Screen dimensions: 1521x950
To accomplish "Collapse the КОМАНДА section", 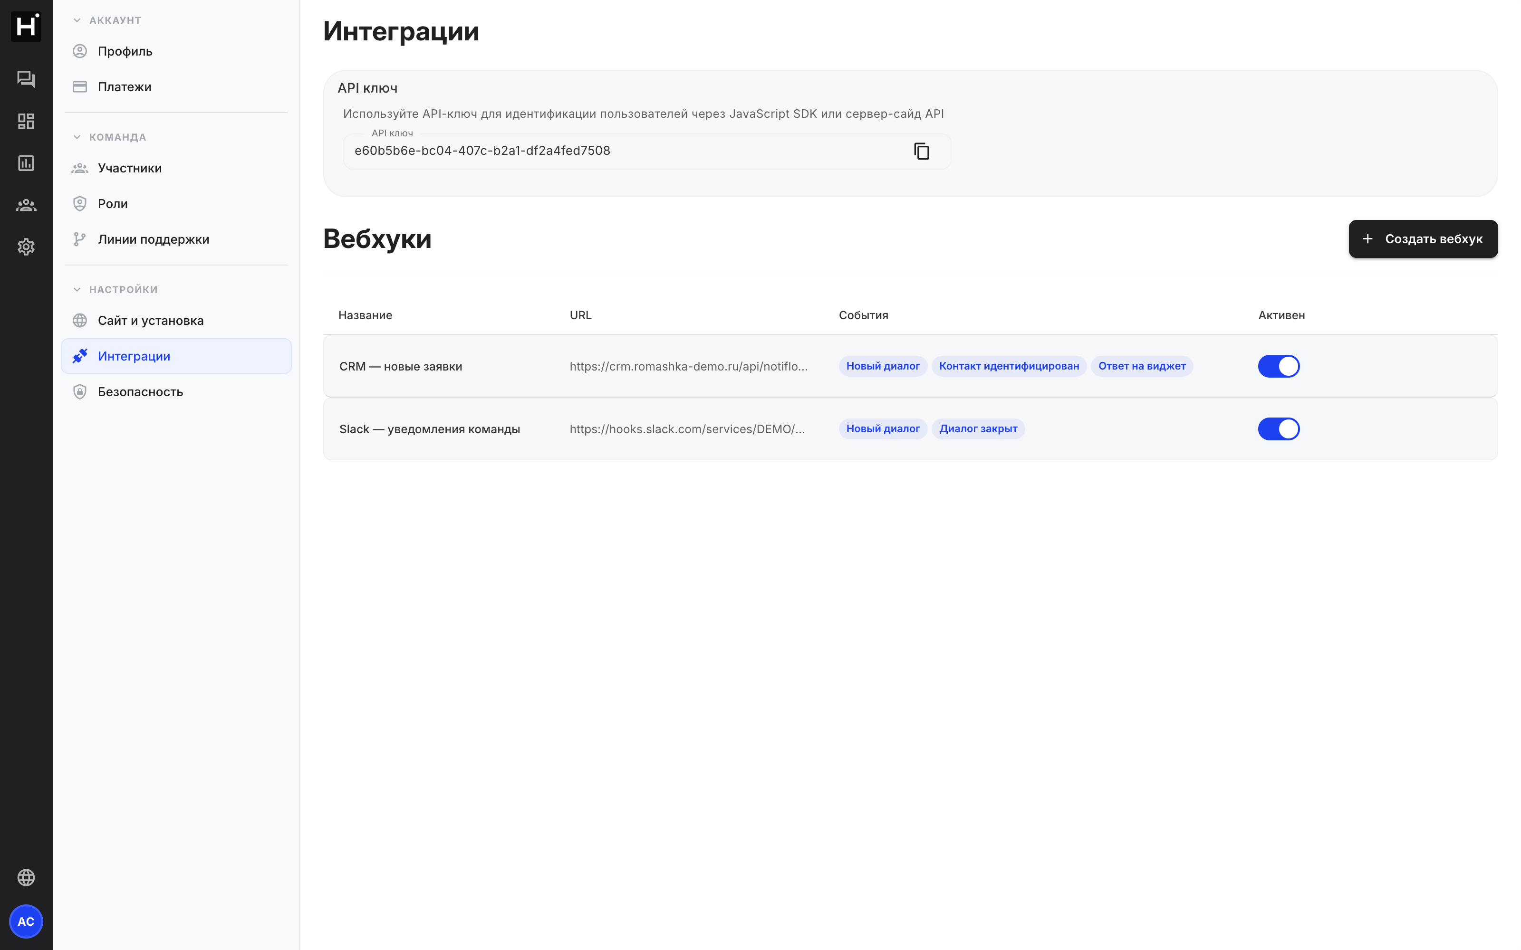I will coord(109,137).
